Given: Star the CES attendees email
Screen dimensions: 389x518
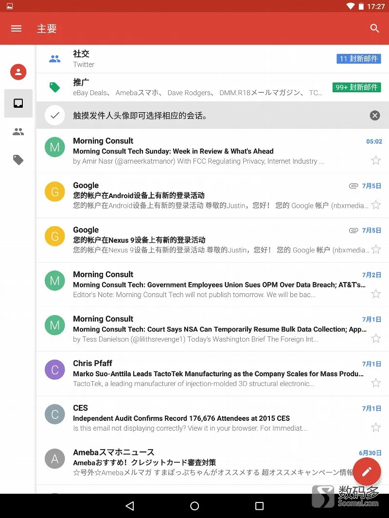Looking at the screenshot, I should pyautogui.click(x=376, y=428).
